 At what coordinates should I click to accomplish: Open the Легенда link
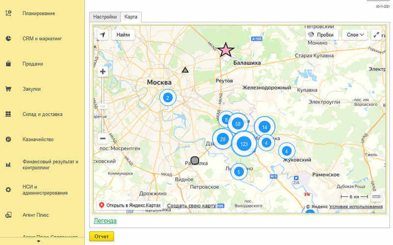tap(105, 221)
